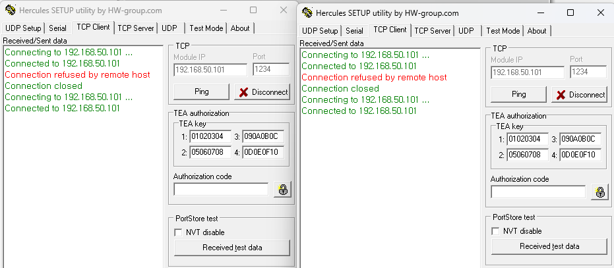This screenshot has width=614, height=268.
Task: Click the Hercules app icon in left window title bar
Action: coord(11,10)
